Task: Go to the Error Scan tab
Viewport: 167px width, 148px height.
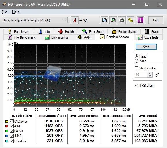Action: [93, 32]
